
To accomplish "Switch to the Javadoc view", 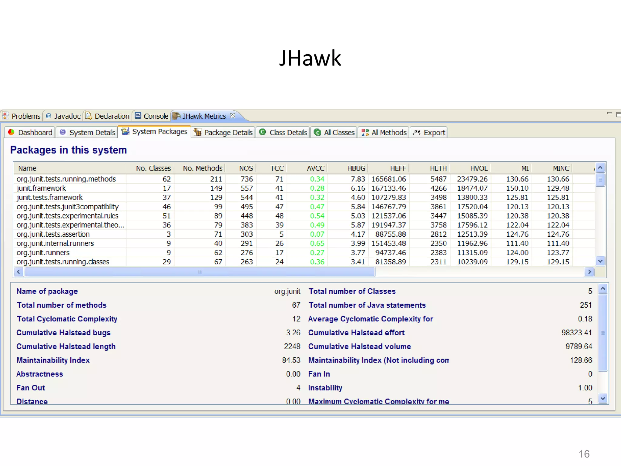I will [63, 116].
